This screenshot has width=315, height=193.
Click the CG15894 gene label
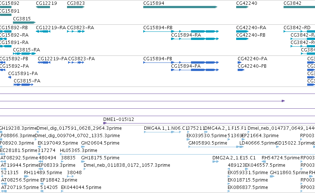tap(154, 3)
